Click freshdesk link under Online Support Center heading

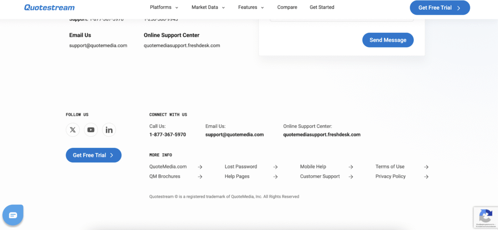tap(182, 45)
